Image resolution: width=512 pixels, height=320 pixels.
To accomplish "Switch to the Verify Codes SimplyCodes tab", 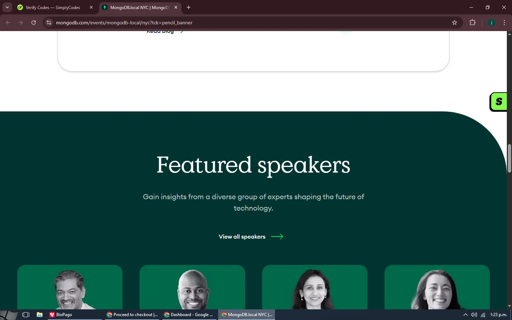I will [55, 8].
